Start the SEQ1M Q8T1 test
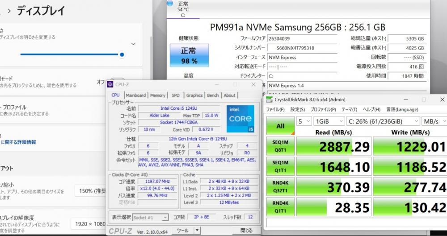The width and height of the screenshot is (447, 236). click(x=281, y=146)
